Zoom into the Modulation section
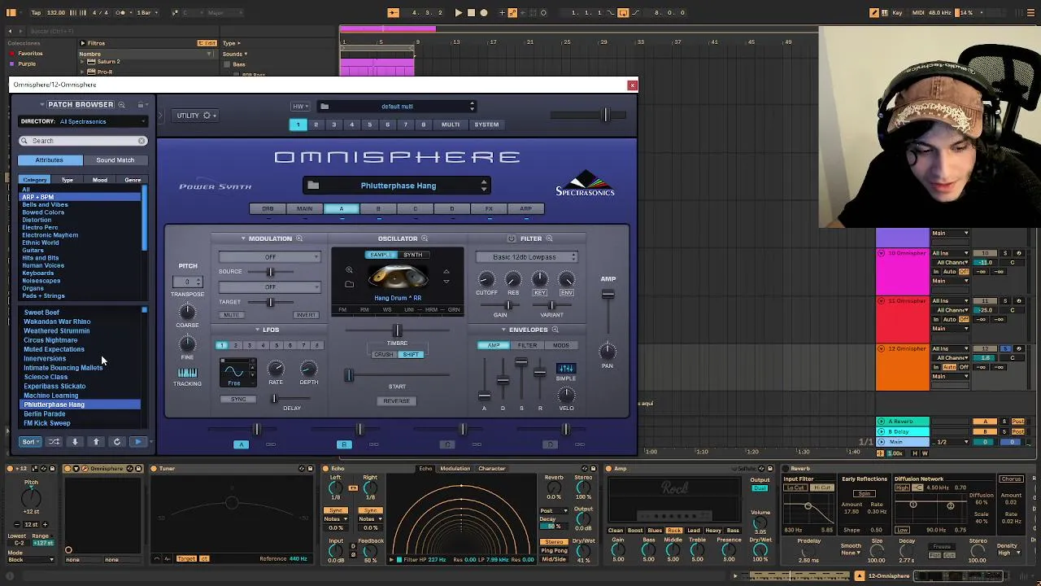Screen dimensions: 1041x586 click(299, 238)
